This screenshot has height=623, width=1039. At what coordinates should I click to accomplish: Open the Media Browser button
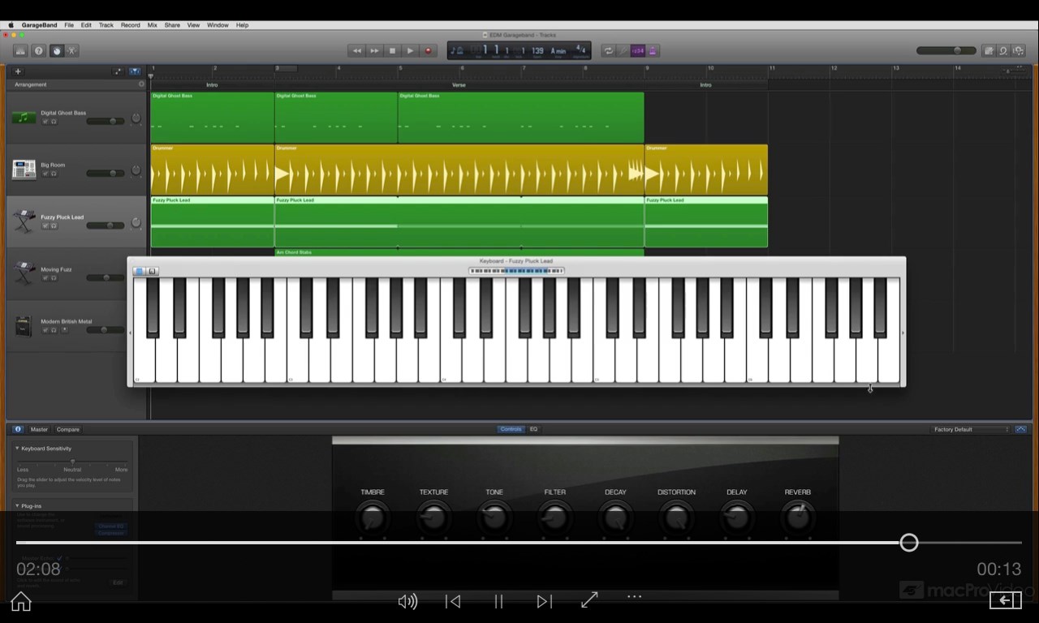pyautogui.click(x=1019, y=51)
